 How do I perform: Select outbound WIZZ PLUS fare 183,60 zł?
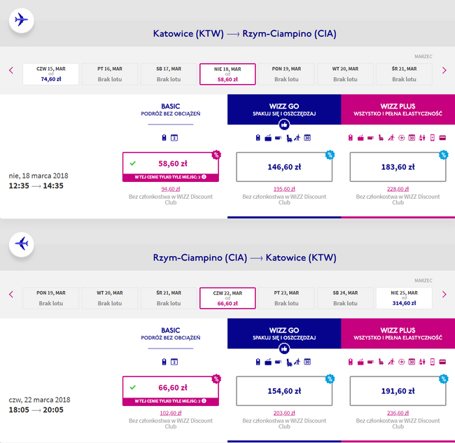point(398,167)
